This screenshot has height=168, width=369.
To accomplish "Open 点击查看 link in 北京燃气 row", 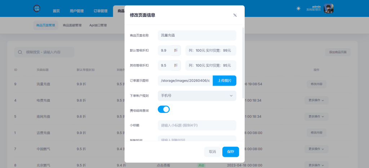I will tap(163, 165).
